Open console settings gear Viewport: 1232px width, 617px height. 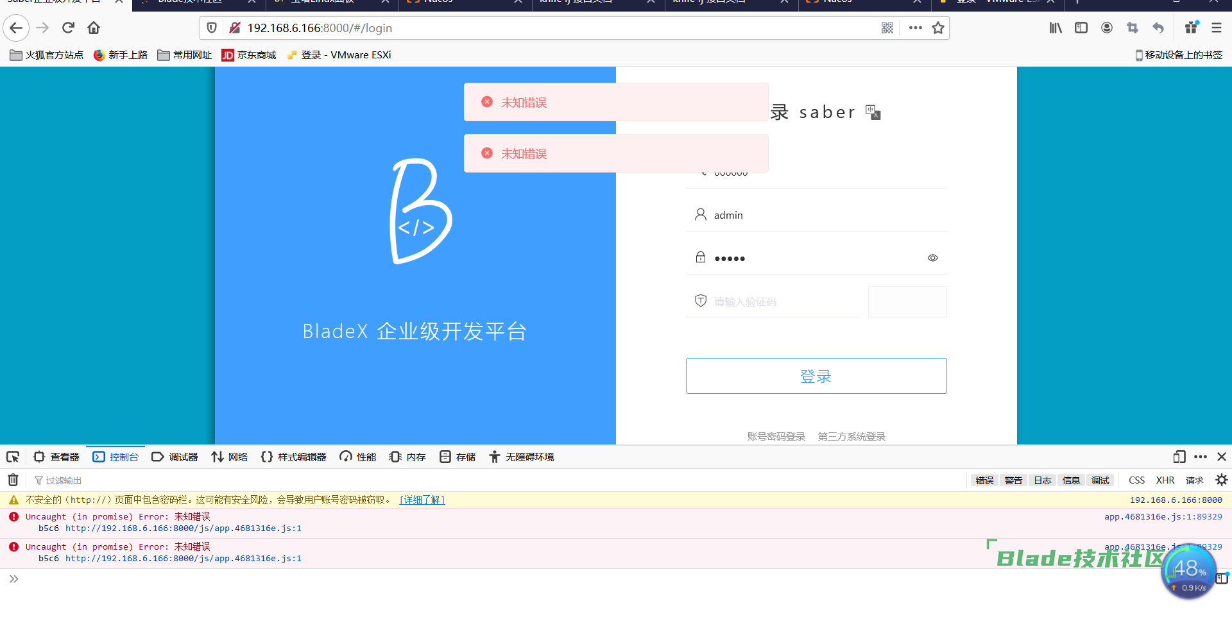(1222, 480)
